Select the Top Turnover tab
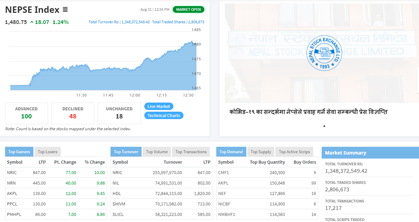419x222 pixels. [x=126, y=152]
